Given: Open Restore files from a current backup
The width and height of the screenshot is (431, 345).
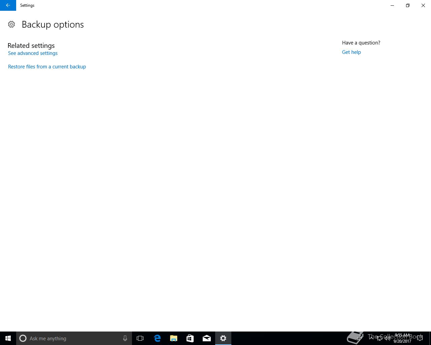Looking at the screenshot, I should (x=47, y=67).
